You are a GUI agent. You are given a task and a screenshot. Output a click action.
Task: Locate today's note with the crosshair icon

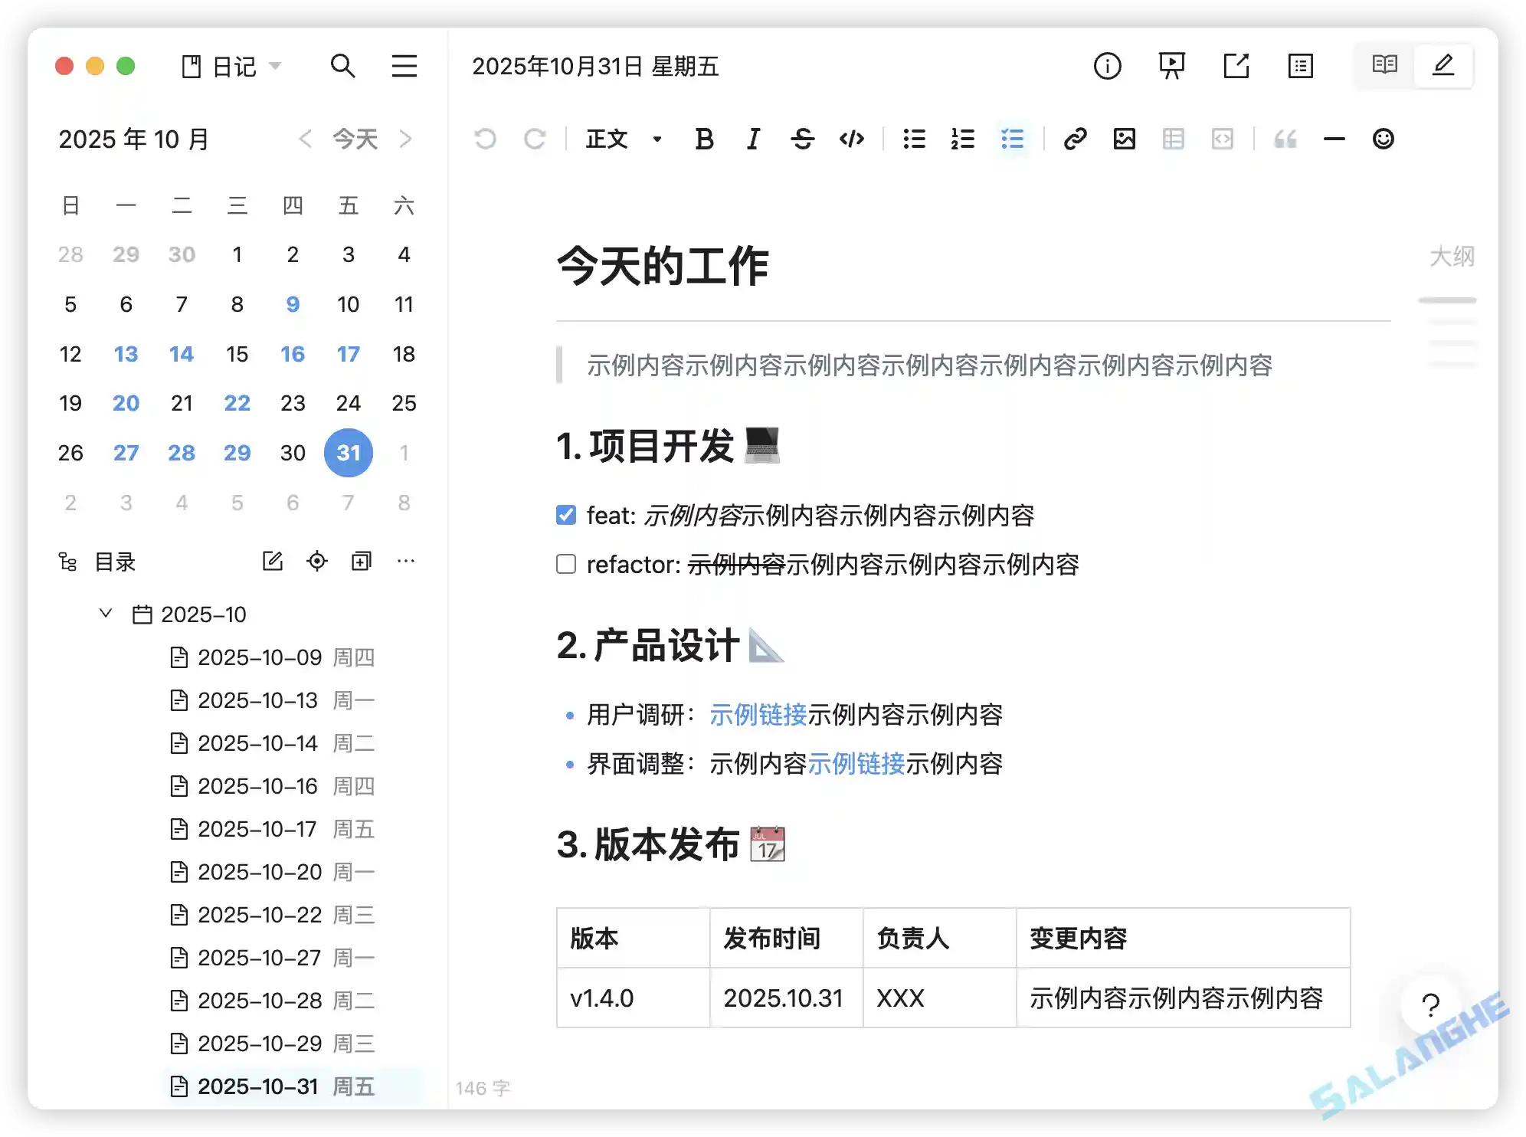click(316, 561)
